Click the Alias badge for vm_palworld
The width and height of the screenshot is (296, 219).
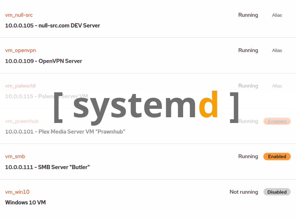click(277, 86)
